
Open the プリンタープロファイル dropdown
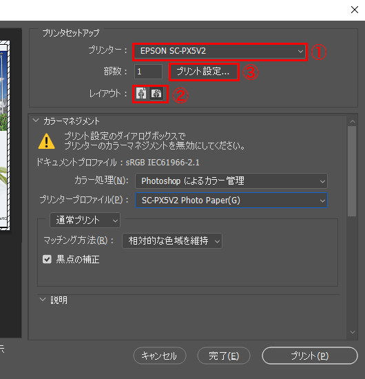[231, 200]
